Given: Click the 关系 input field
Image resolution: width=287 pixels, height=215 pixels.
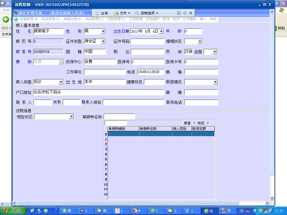Looking at the screenshot, I should click(x=71, y=102).
